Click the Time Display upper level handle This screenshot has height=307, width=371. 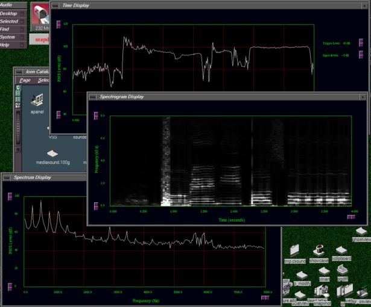59,25
